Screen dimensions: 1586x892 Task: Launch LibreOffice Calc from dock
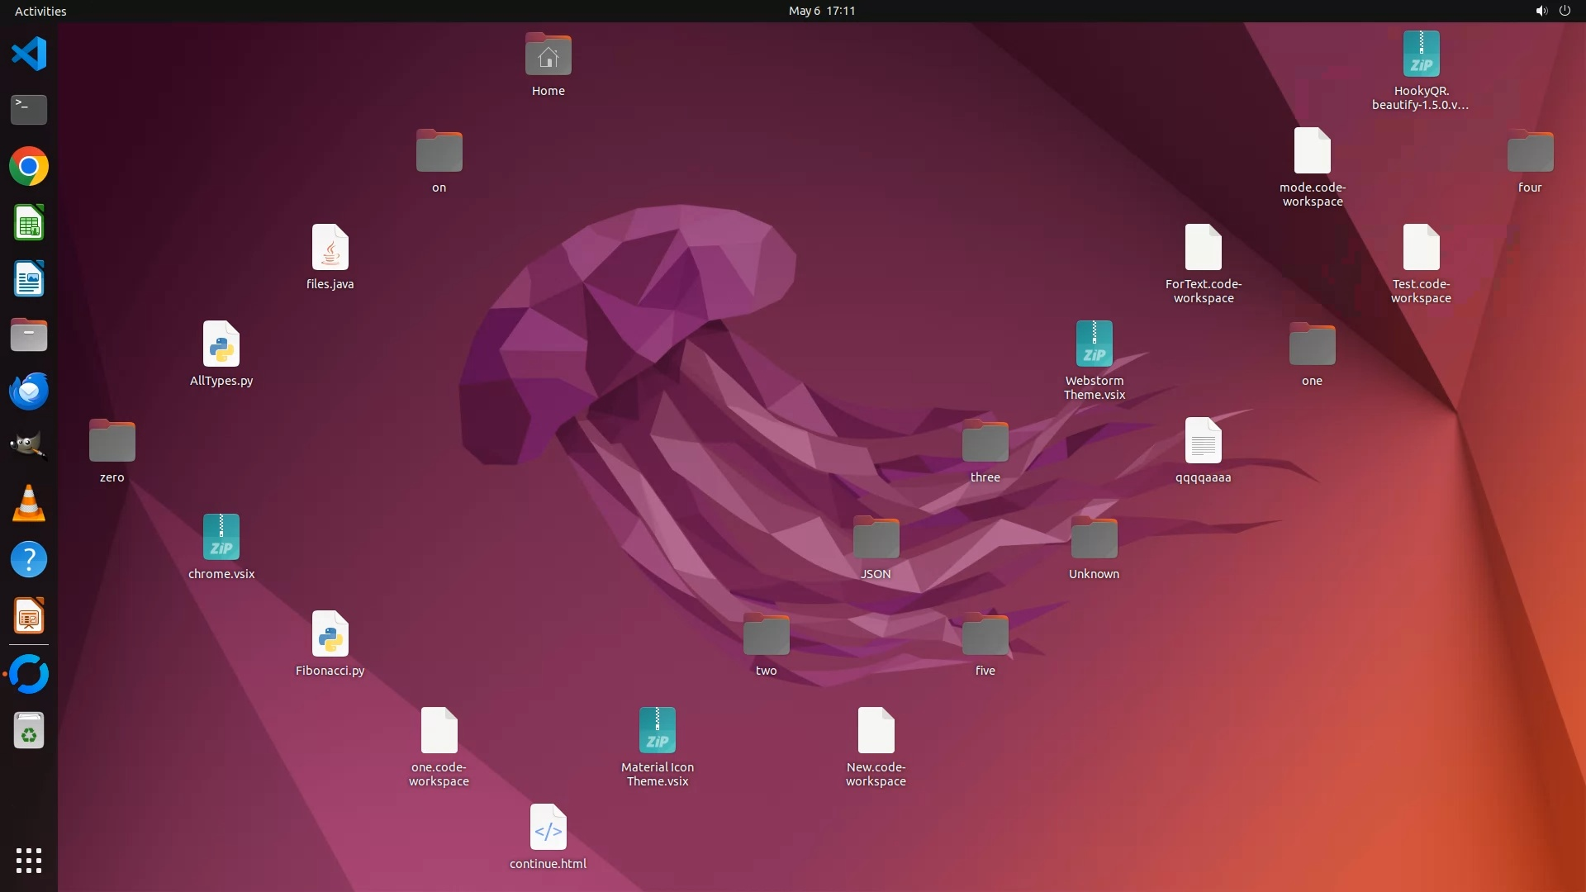(x=29, y=223)
